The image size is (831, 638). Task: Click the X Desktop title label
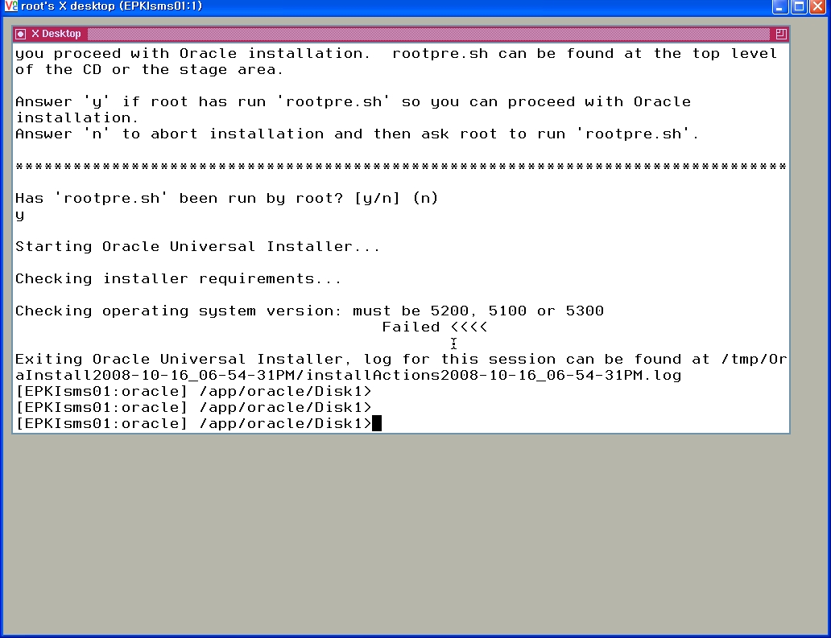tap(56, 34)
